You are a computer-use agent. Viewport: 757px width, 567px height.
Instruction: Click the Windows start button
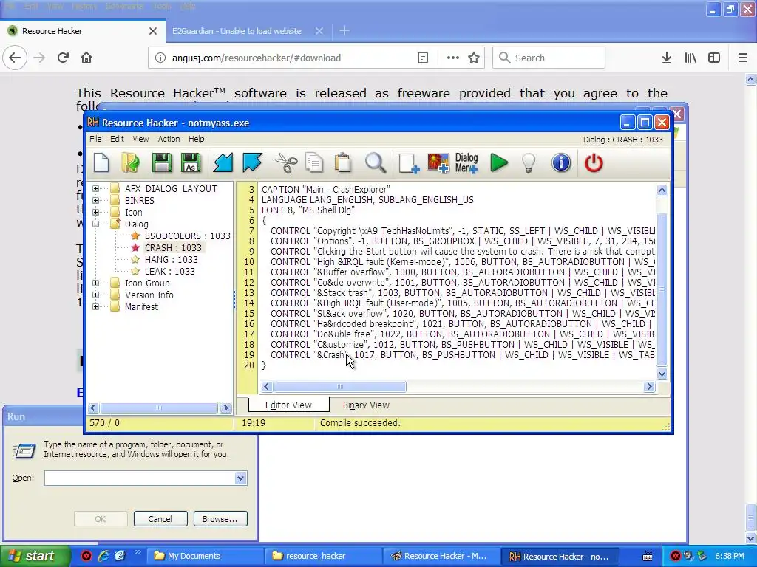coord(35,556)
